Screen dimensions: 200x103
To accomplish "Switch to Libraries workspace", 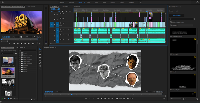I will (x=131, y=2).
